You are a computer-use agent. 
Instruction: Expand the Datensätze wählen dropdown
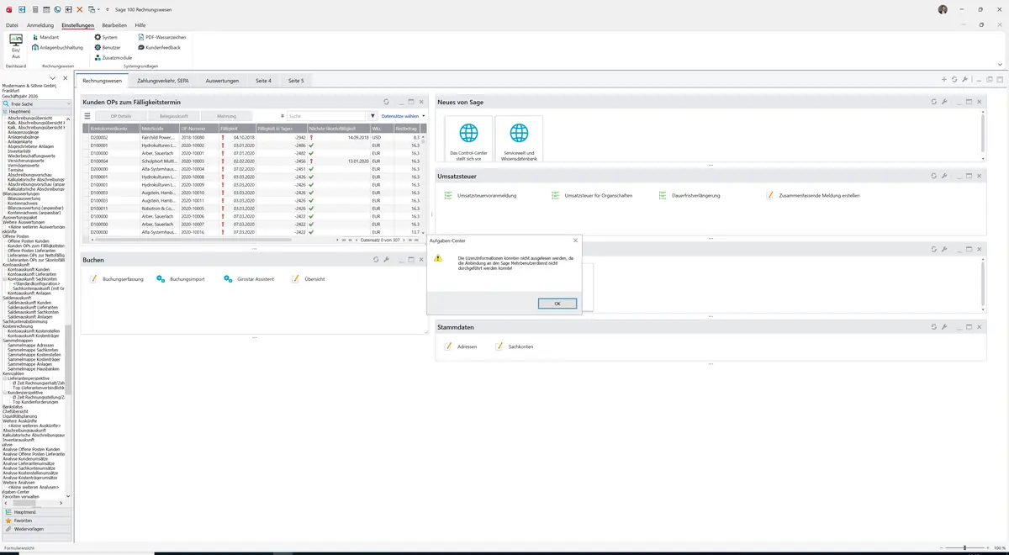click(404, 116)
